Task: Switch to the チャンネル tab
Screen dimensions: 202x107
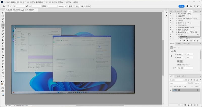Action: [x=178, y=76]
